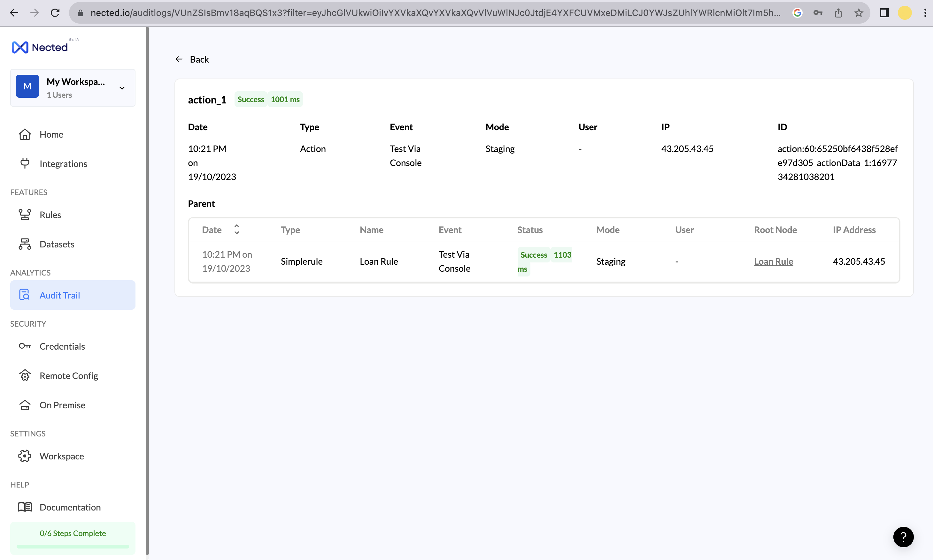Click the Datasets icon in sidebar
Image resolution: width=933 pixels, height=560 pixels.
tap(25, 244)
